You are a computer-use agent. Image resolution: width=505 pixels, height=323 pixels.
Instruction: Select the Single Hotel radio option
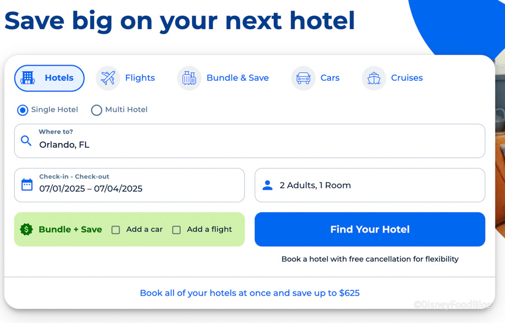[22, 110]
